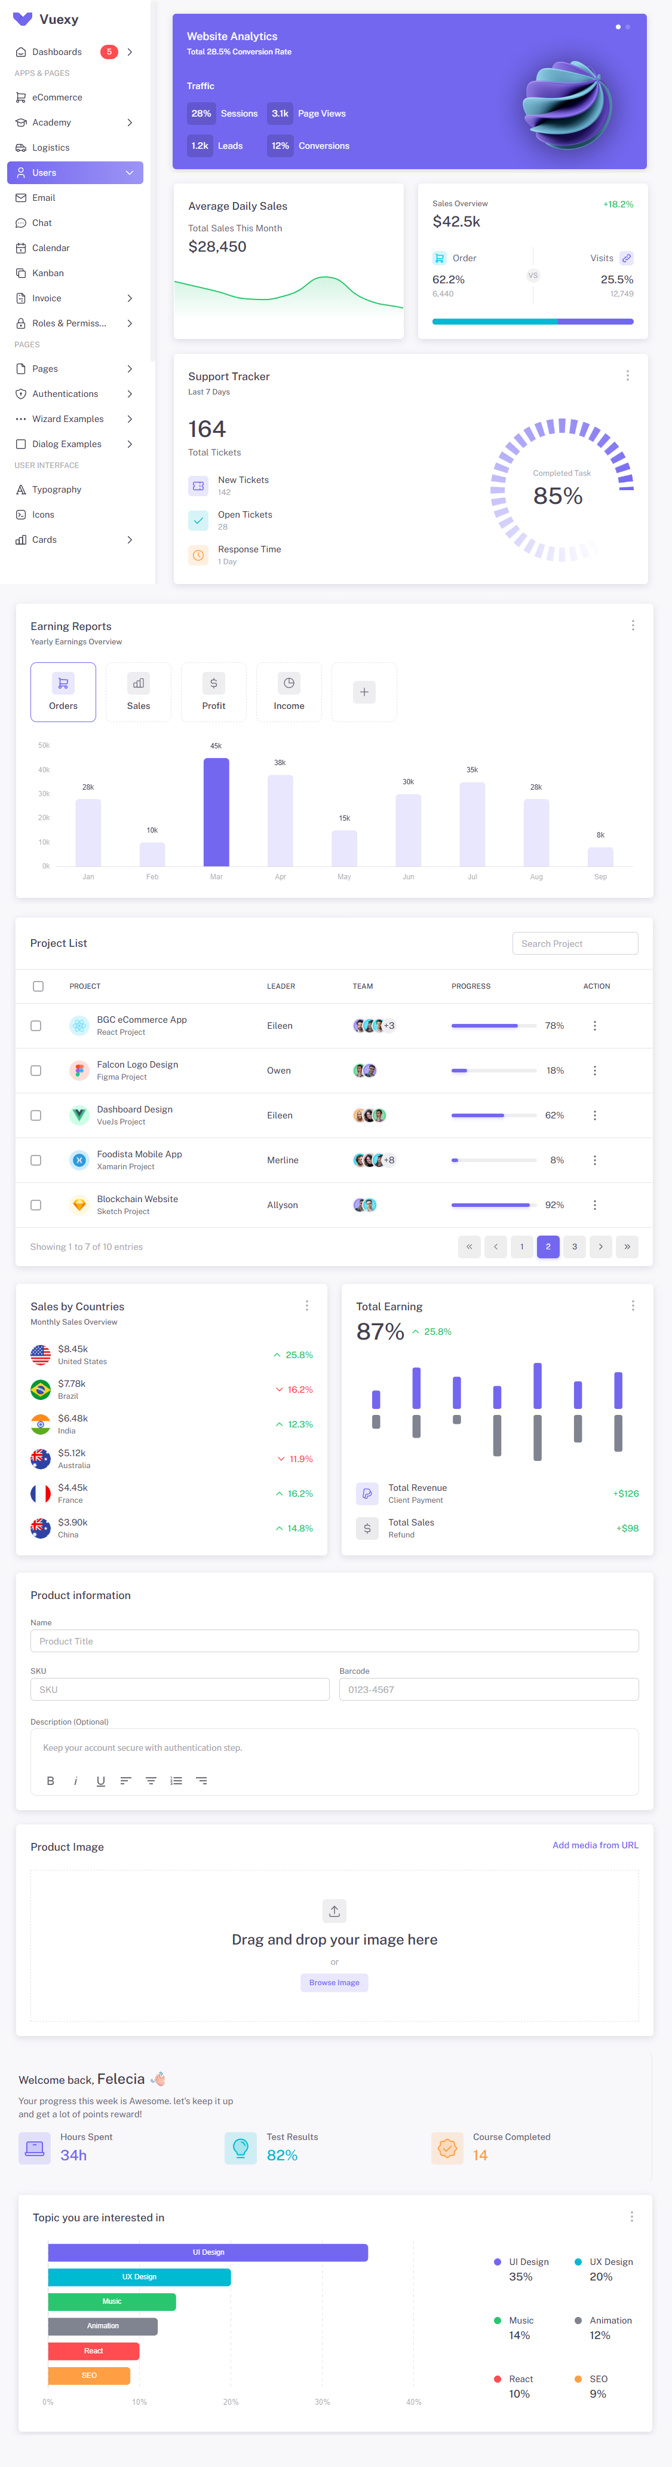Select the Falcon Logo Design row checkbox

click(36, 1071)
